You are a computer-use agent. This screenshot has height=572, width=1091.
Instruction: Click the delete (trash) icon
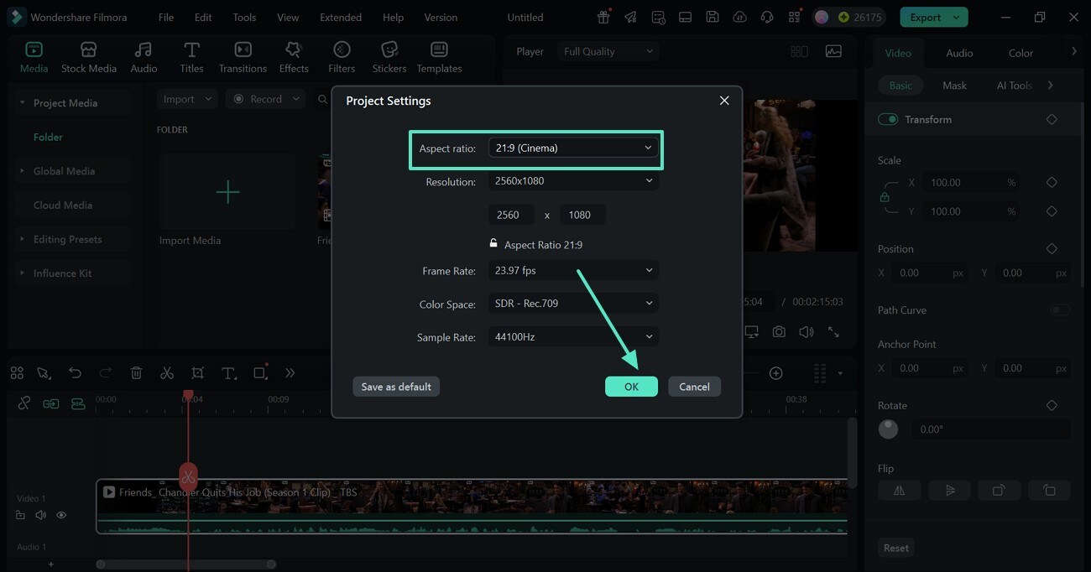pos(136,372)
